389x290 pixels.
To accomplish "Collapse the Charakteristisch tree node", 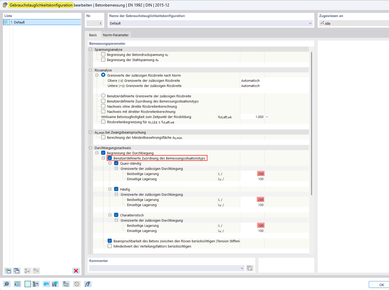I will point(110,215).
